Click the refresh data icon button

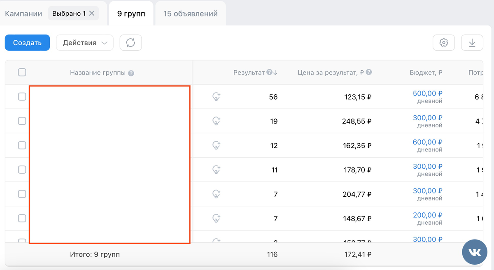(x=130, y=43)
